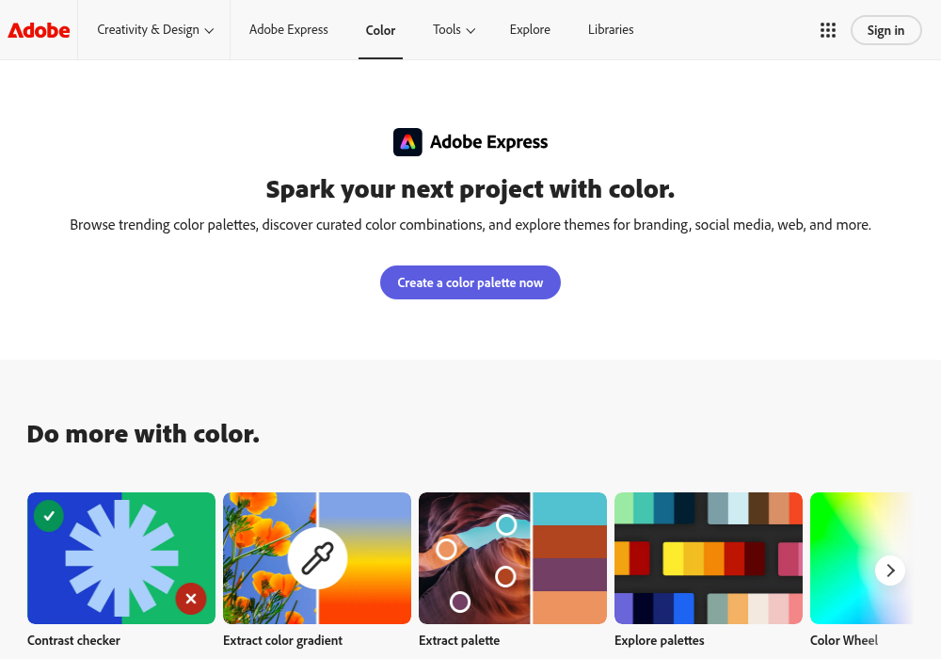Click the Explore palettes thumbnail grid

709,558
